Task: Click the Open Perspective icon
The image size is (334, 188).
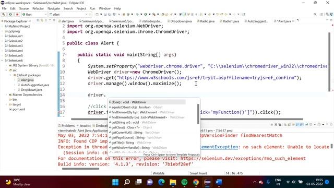Action: [322, 15]
